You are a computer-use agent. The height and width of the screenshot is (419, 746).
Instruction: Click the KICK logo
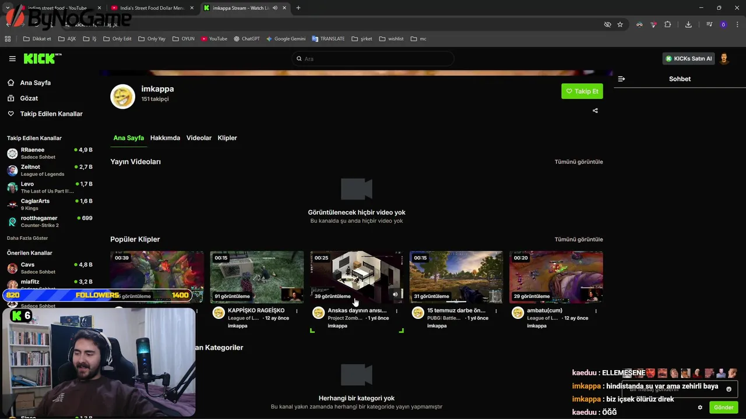pyautogui.click(x=42, y=59)
